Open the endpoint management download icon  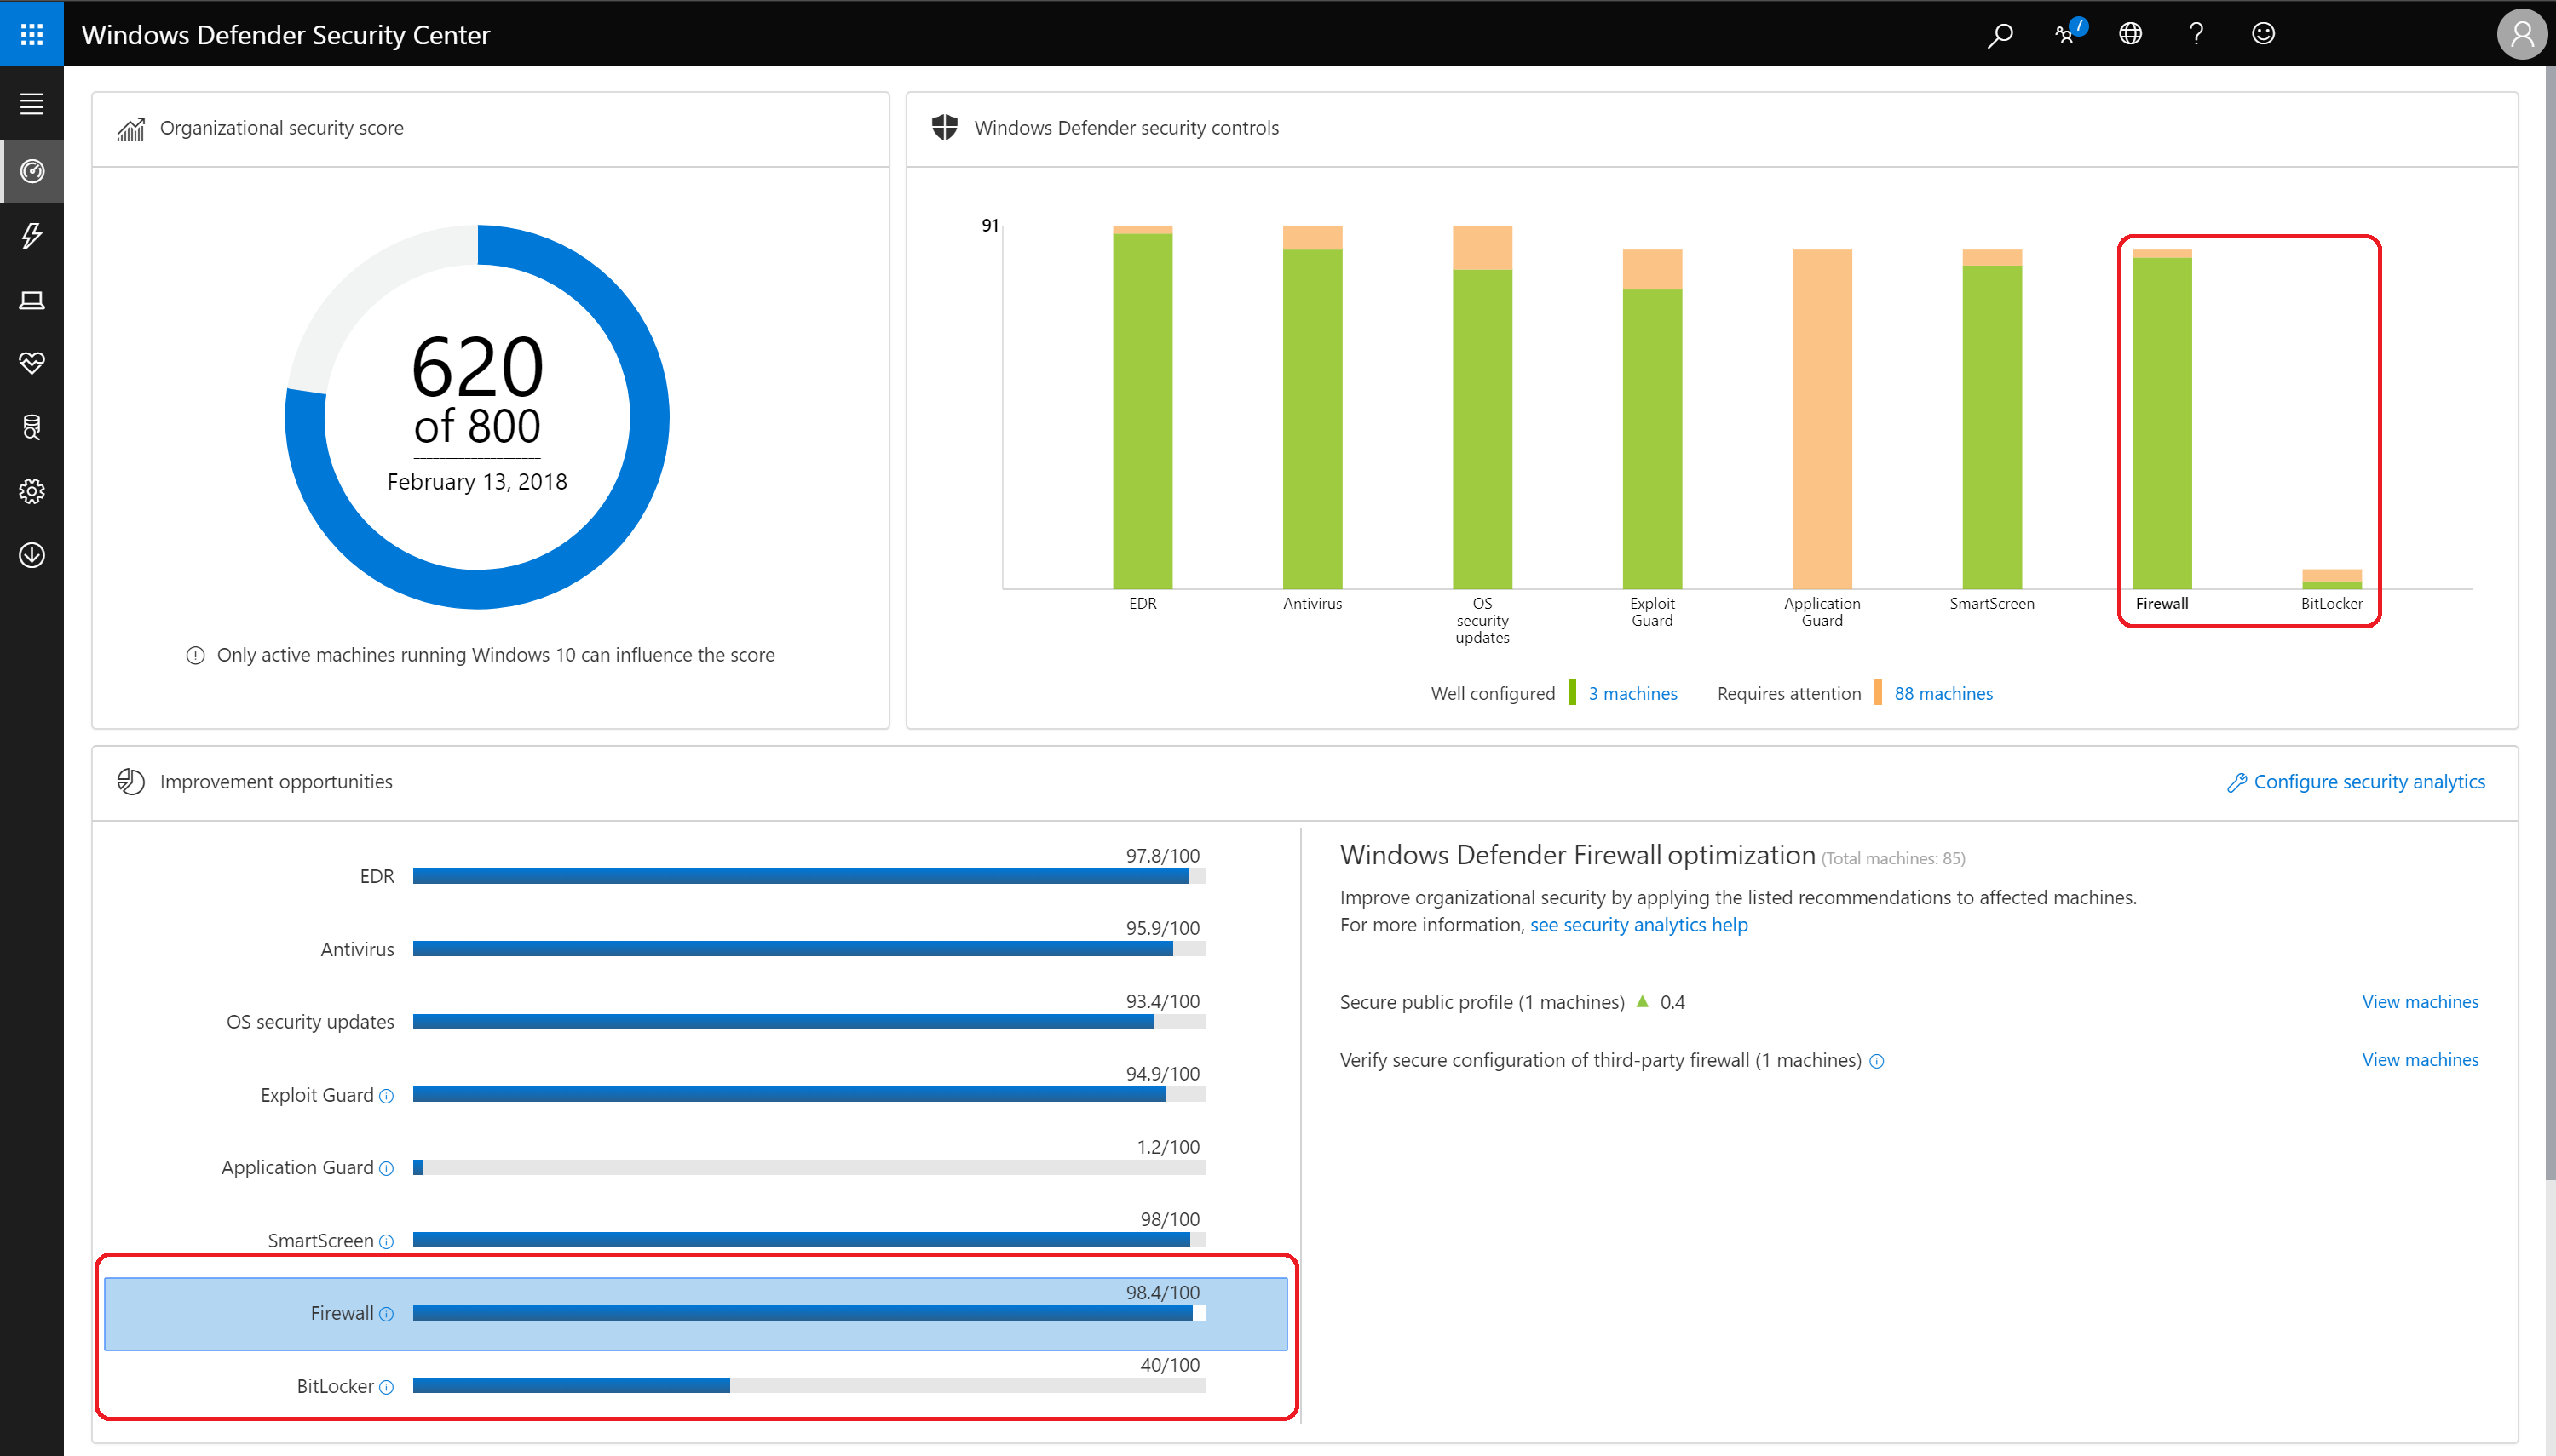(x=31, y=555)
